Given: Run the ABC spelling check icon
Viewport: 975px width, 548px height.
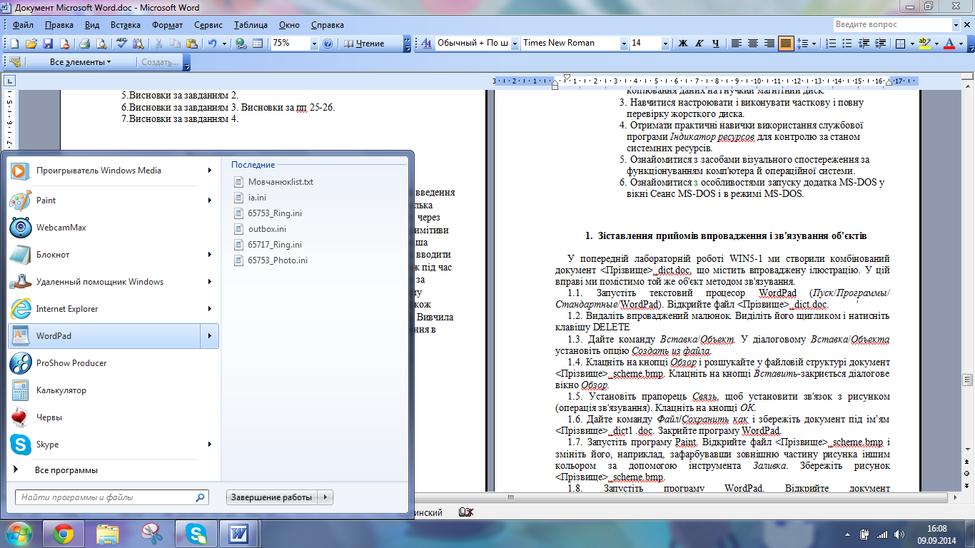Looking at the screenshot, I should tap(122, 44).
